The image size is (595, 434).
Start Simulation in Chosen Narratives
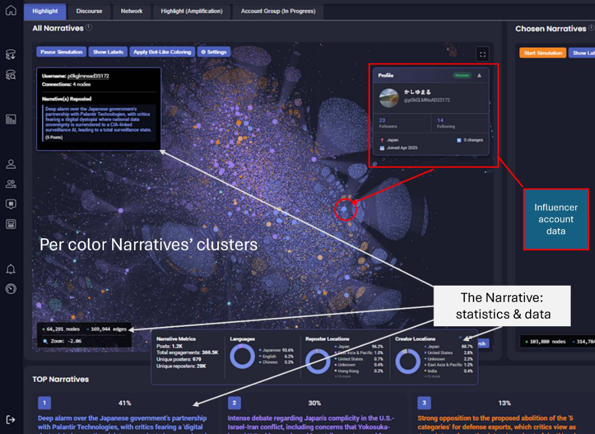(x=543, y=53)
